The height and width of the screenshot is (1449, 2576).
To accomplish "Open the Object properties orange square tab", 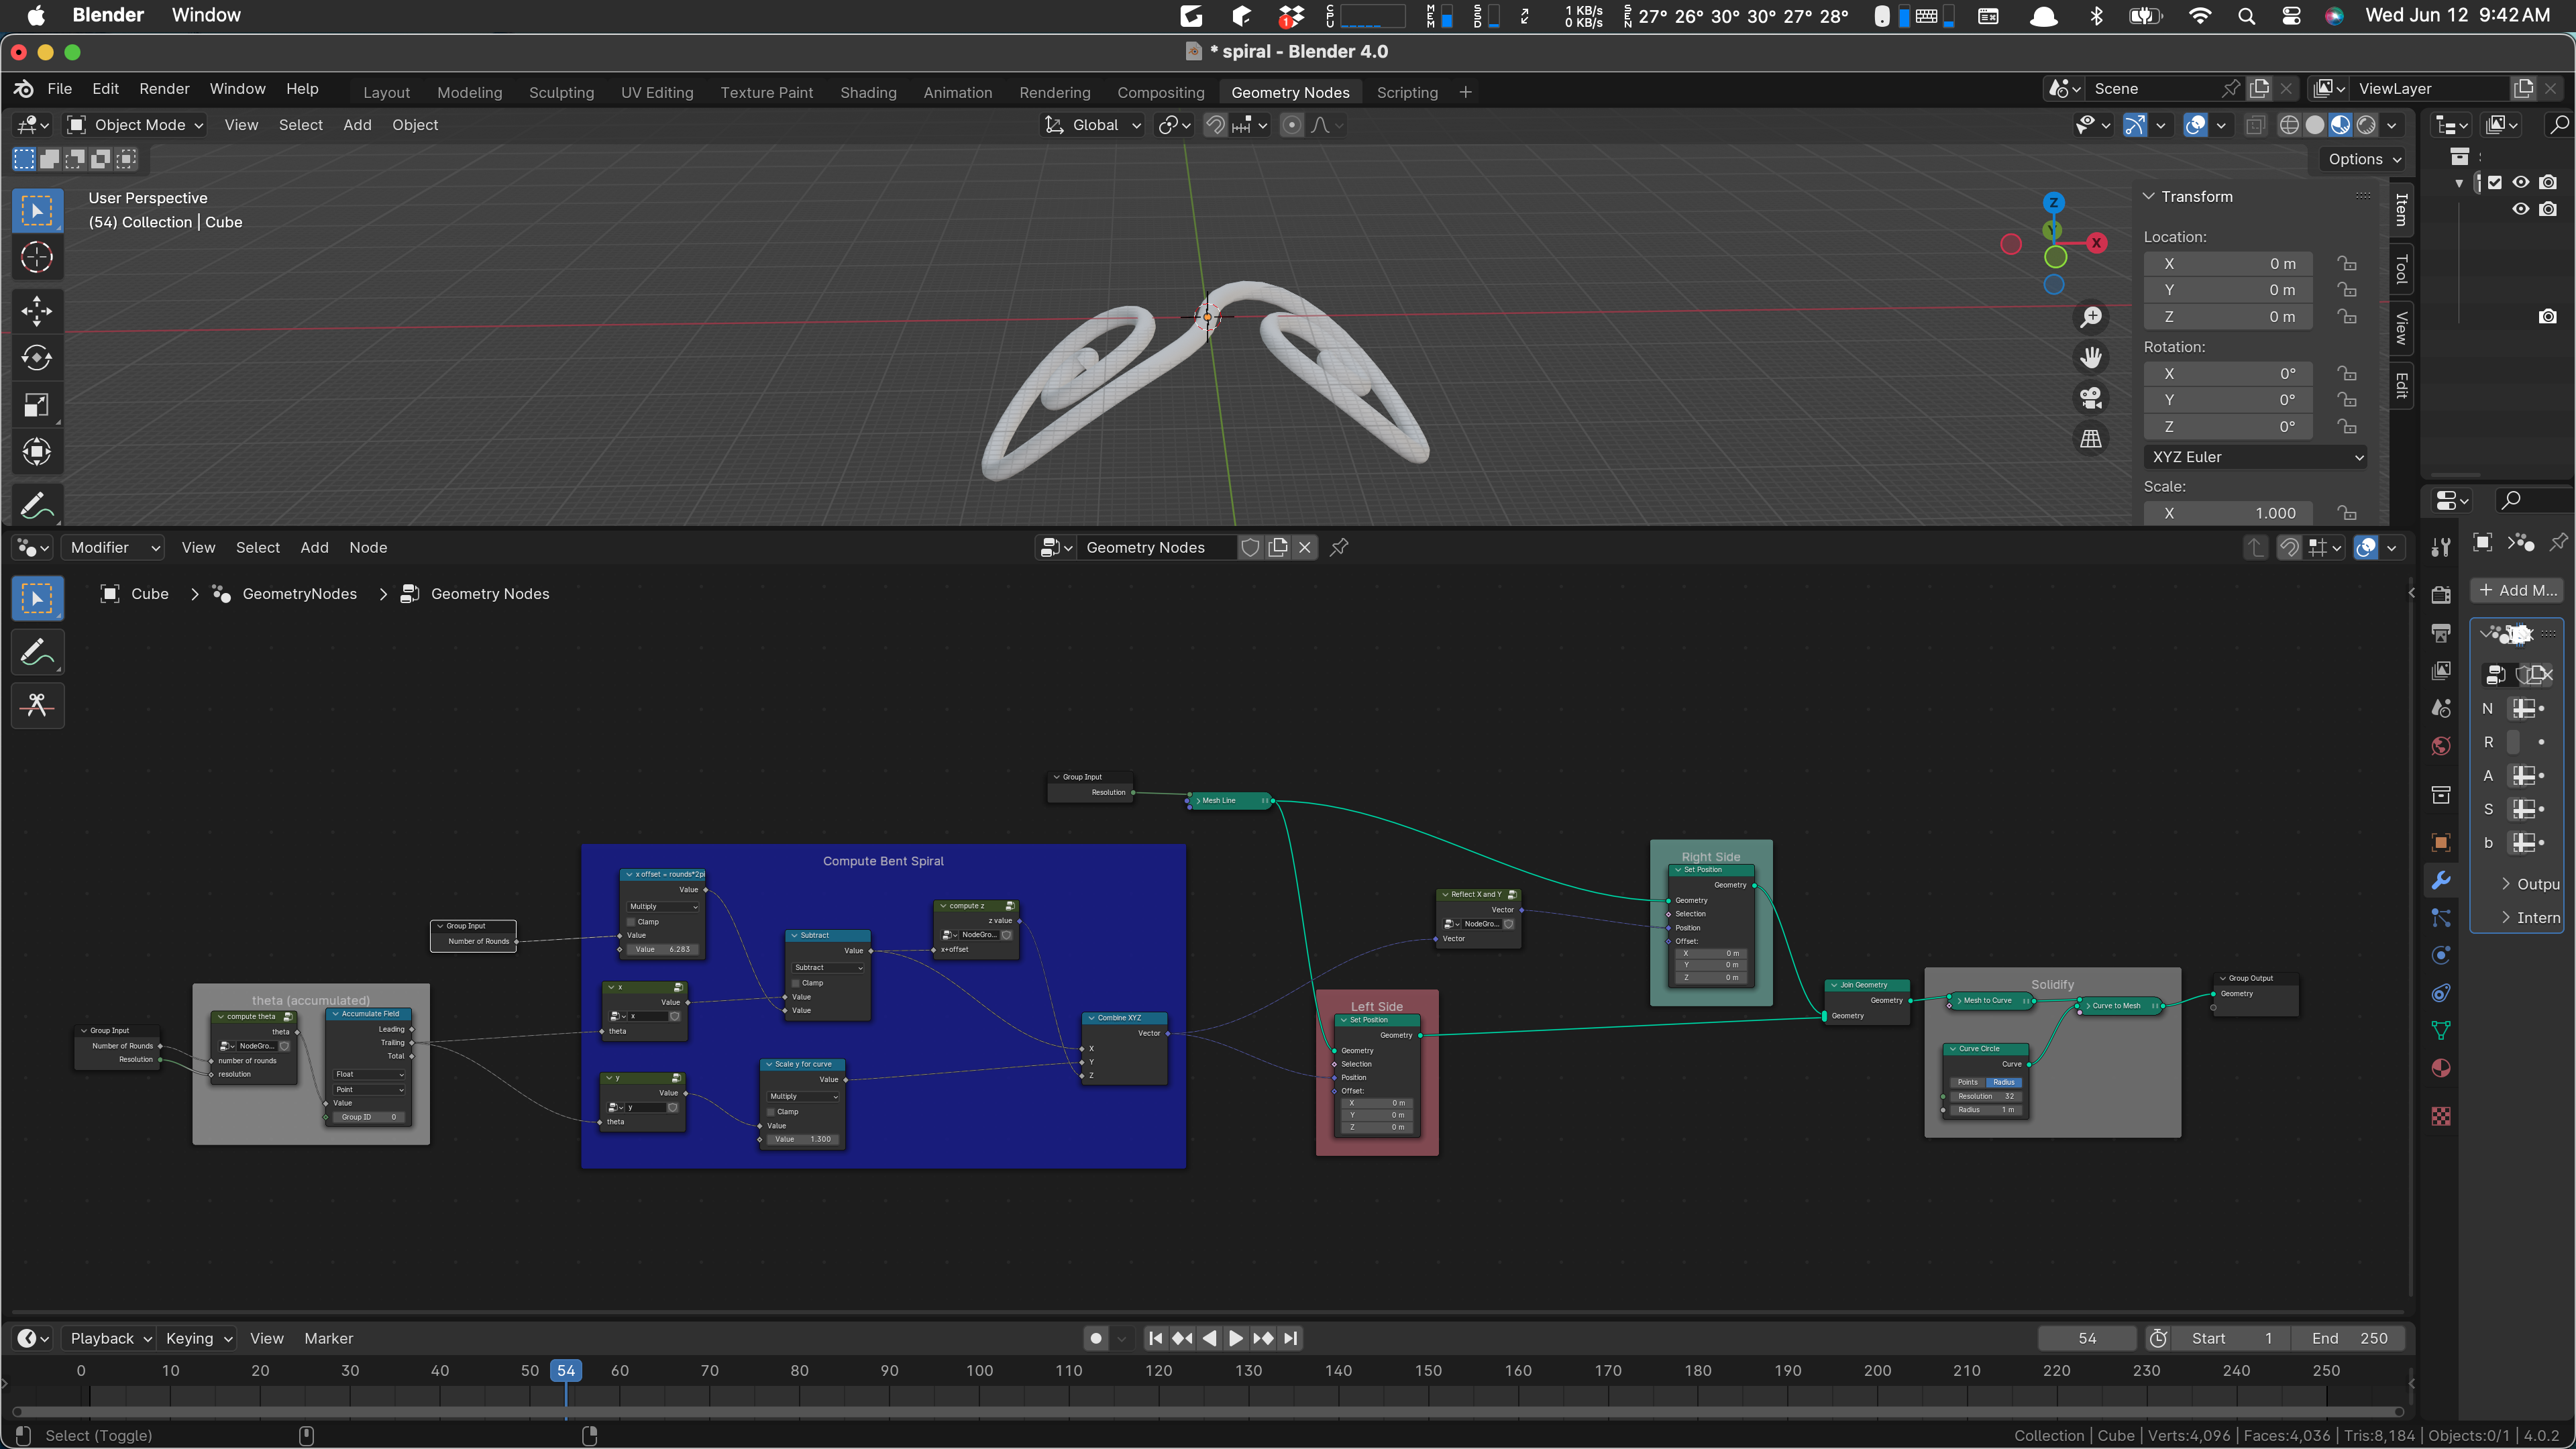I will tap(2441, 843).
